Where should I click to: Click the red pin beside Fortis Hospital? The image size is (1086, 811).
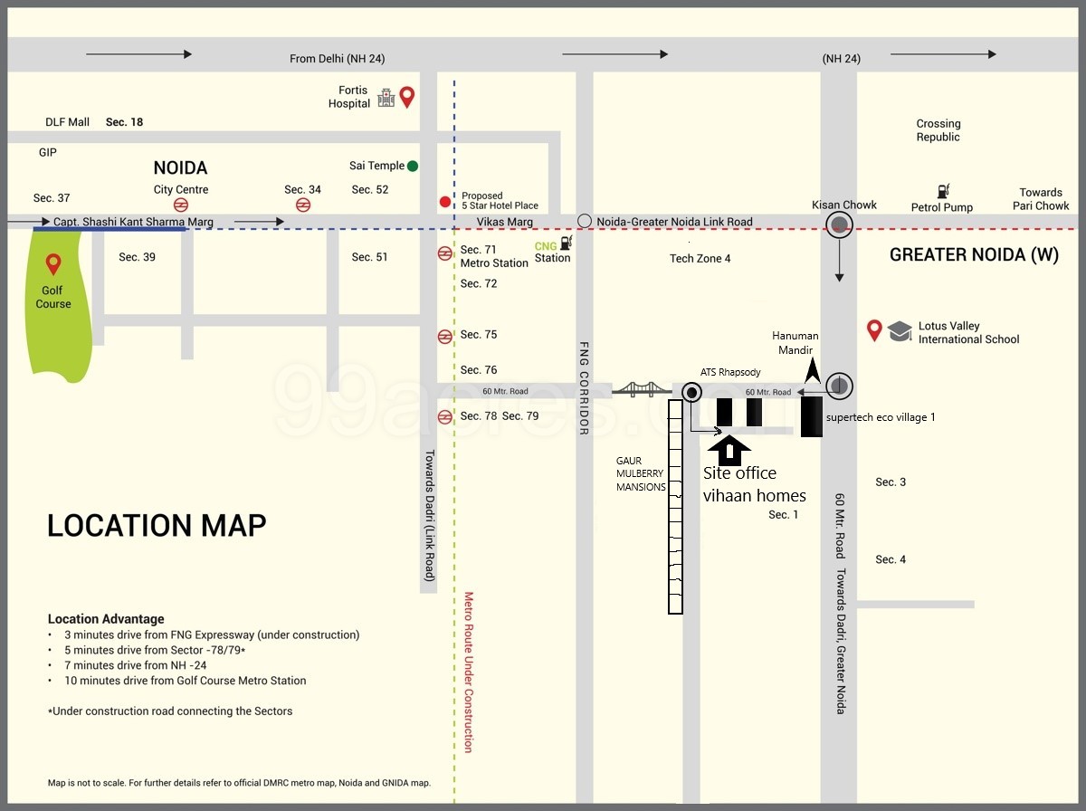[407, 97]
